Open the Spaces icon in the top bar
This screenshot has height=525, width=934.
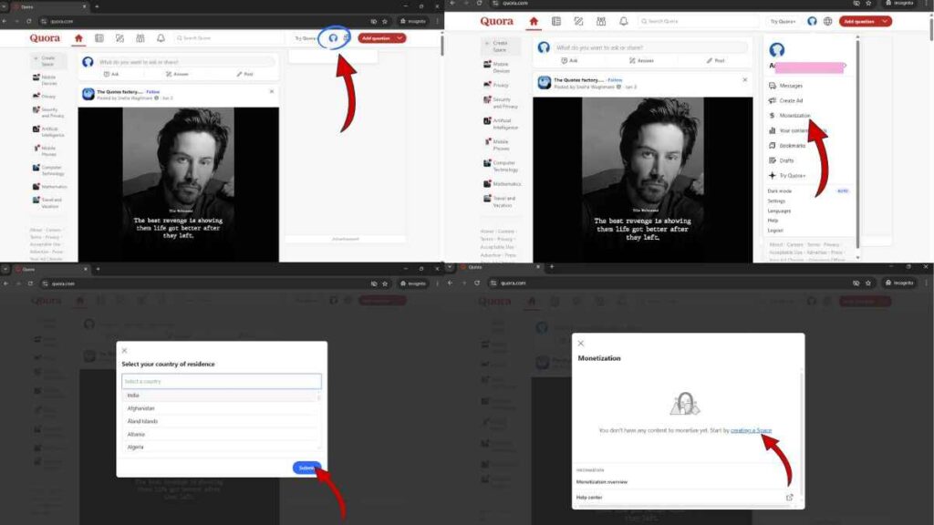coord(599,21)
